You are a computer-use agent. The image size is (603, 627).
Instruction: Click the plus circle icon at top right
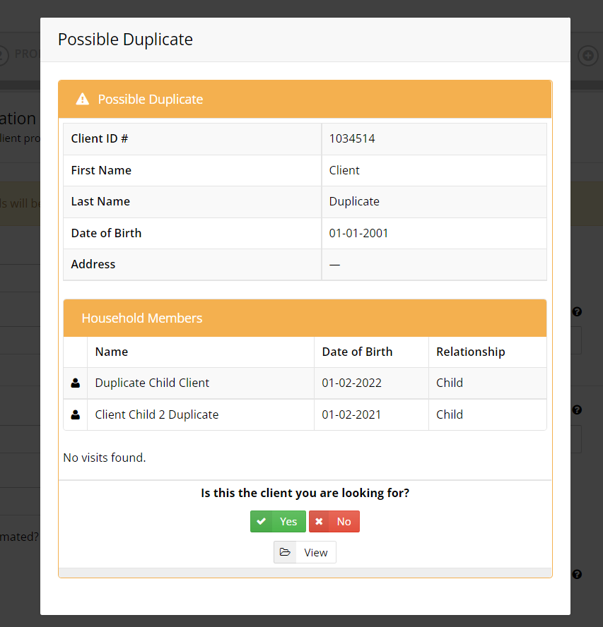[x=587, y=55]
